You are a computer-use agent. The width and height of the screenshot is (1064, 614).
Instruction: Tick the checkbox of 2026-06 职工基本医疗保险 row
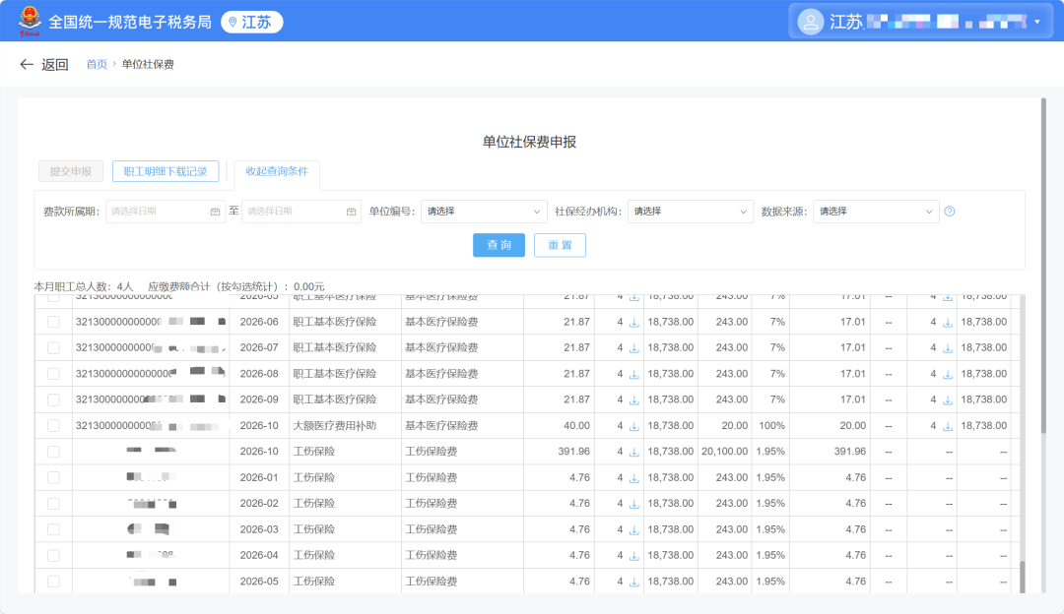[53, 322]
